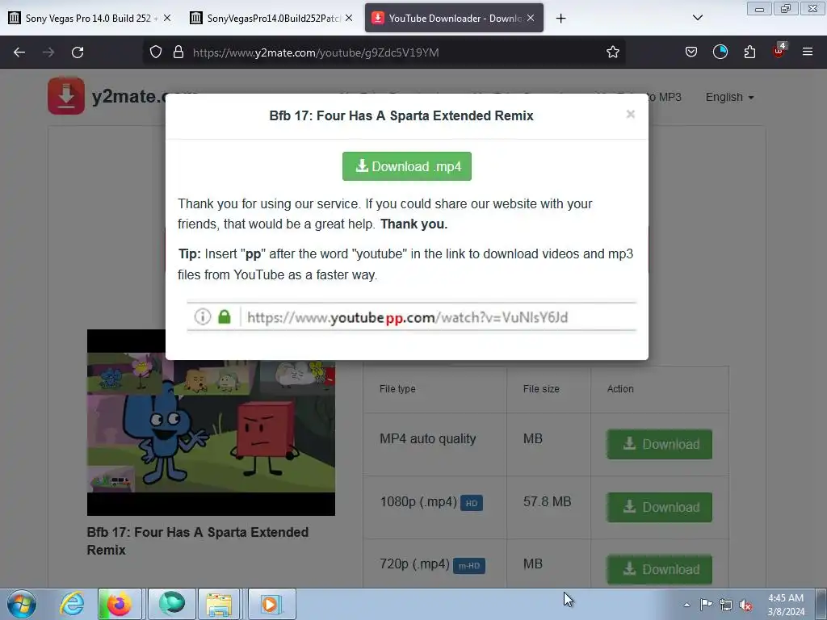The height and width of the screenshot is (620, 827).
Task: Open the Firefox hamburger menu
Action: coord(808,52)
